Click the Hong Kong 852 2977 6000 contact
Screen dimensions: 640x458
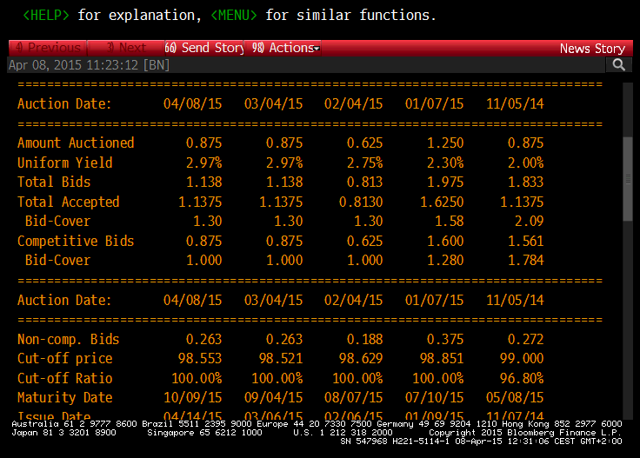click(x=562, y=424)
